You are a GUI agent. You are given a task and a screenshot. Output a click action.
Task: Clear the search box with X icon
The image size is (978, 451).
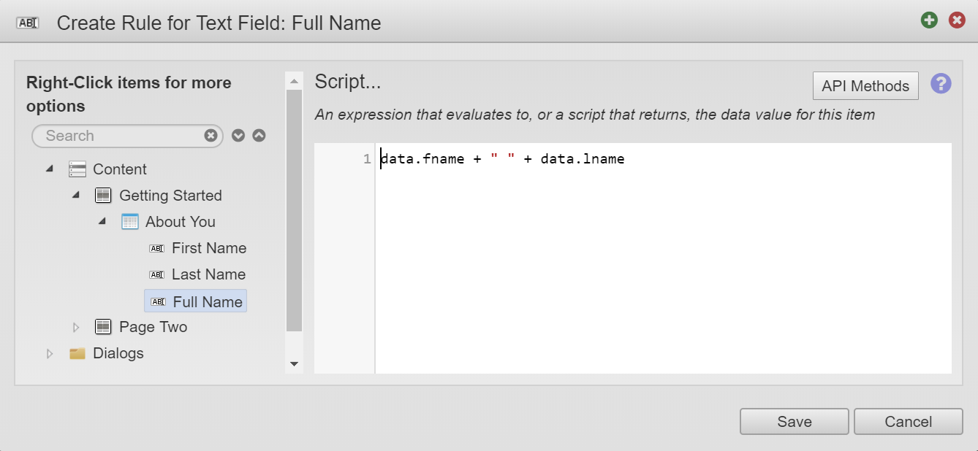tap(211, 136)
